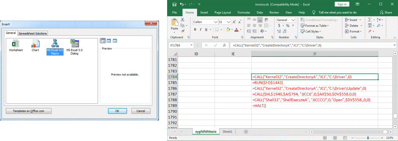Image resolution: width=398 pixels, height=141 pixels.
Task: Center text horizontally
Action: 254,25
